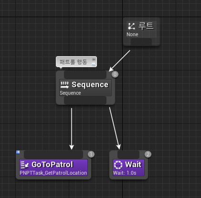Click the comment bubble visibility toggle icon
Image resolution: width=201 pixels, height=198 pixels.
point(94,64)
